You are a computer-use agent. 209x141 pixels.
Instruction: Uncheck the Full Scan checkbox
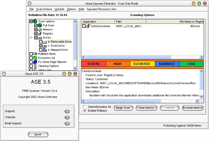(x=36, y=25)
